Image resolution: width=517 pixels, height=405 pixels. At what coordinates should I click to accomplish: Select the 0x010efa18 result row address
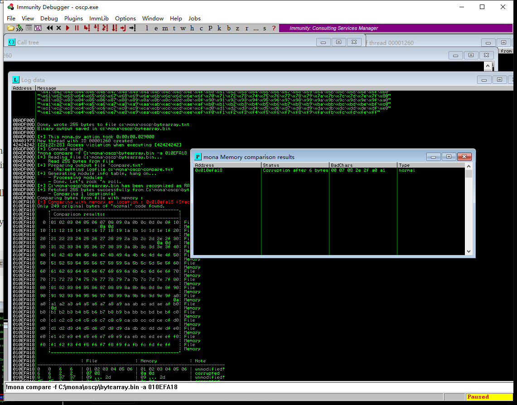pos(209,170)
